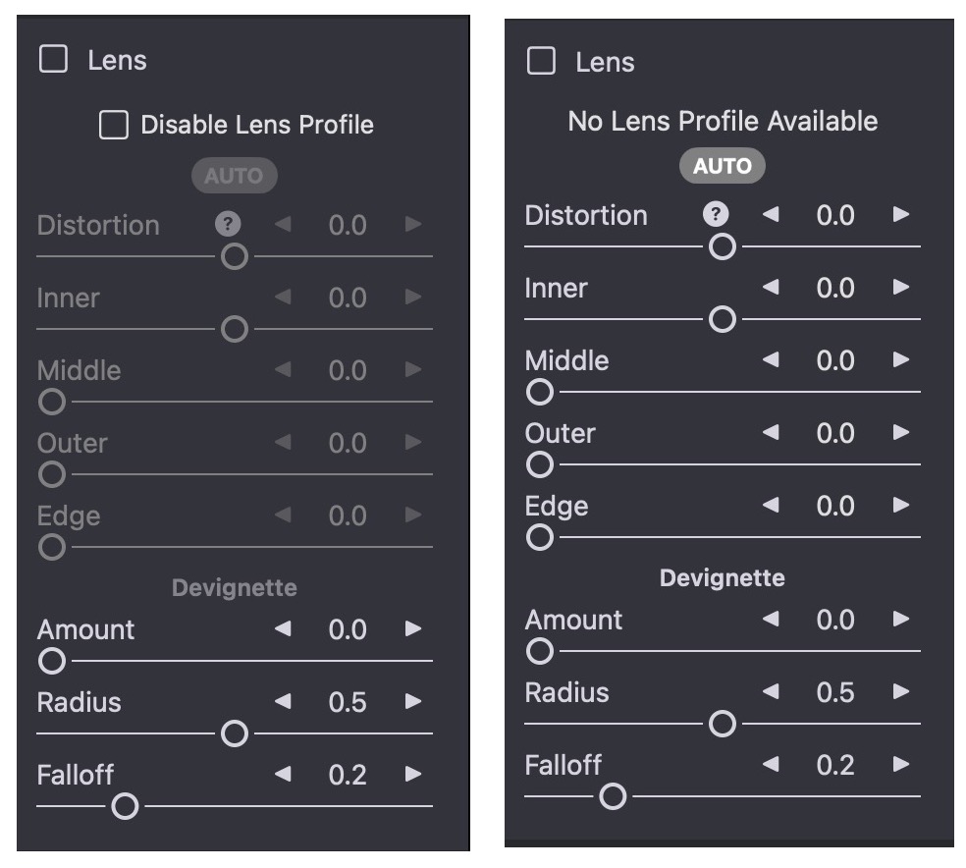The image size is (966, 868).
Task: Click the Distortion slider handle in the No Lens Profile panel
Action: [723, 246]
